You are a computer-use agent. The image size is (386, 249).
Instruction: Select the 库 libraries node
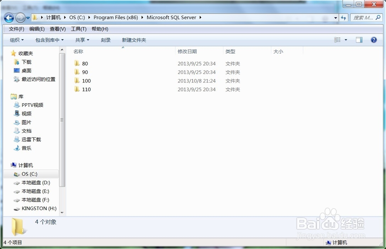pyautogui.click(x=21, y=96)
